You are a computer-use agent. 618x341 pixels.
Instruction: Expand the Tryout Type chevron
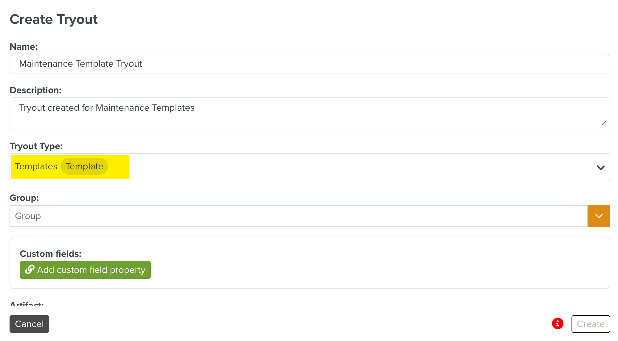coord(600,168)
